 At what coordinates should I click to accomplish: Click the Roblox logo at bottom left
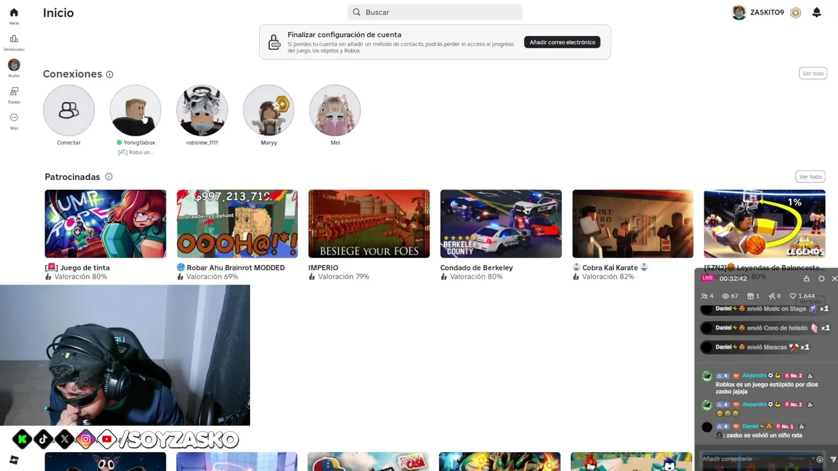[x=14, y=461]
